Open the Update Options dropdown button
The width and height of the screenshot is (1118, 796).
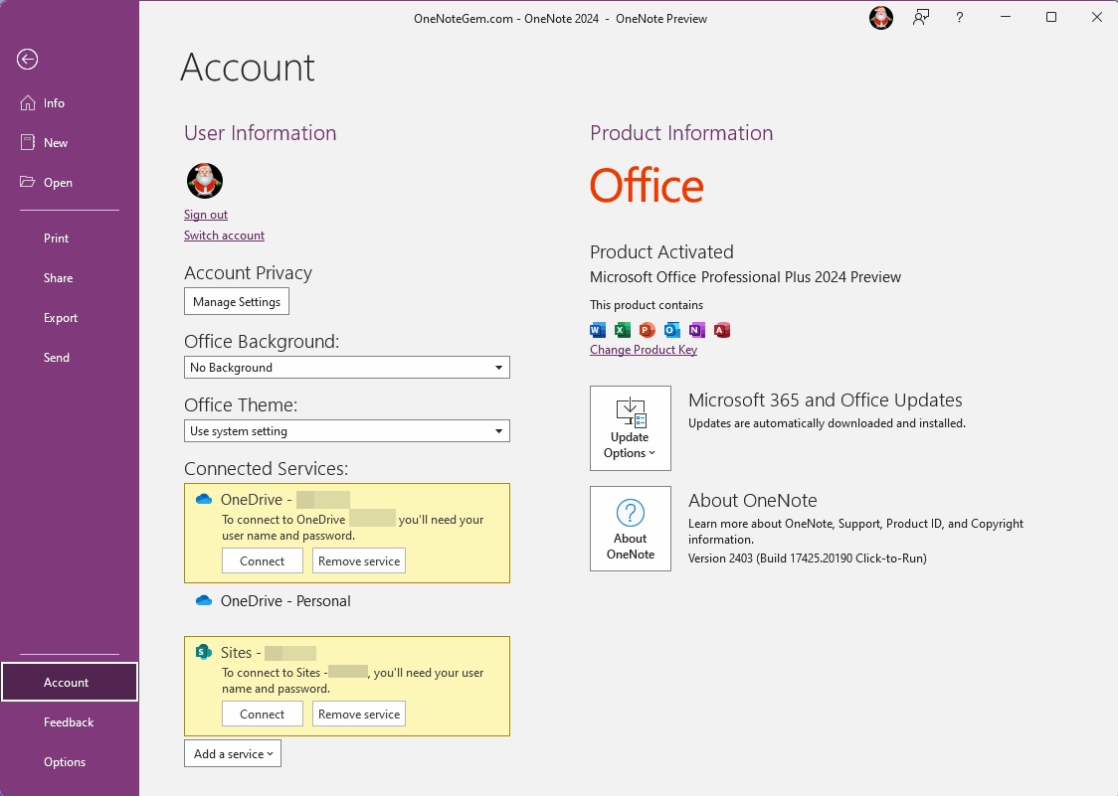631,428
